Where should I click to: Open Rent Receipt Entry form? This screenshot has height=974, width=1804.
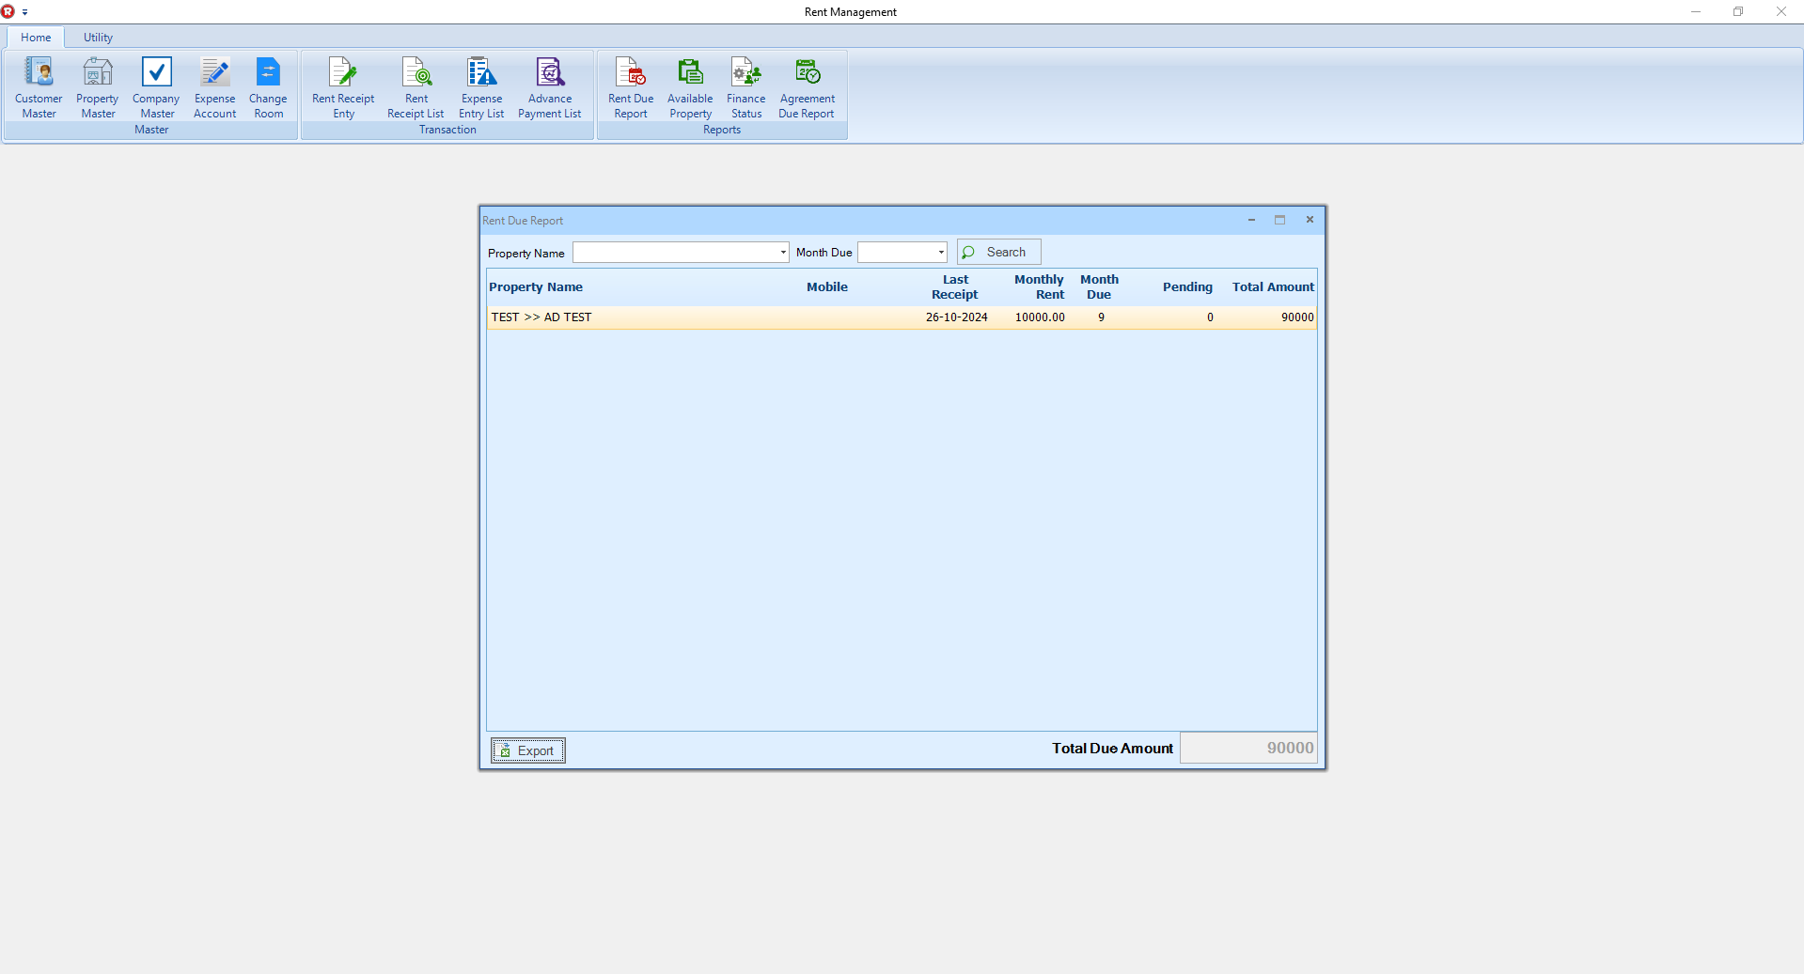(x=343, y=87)
